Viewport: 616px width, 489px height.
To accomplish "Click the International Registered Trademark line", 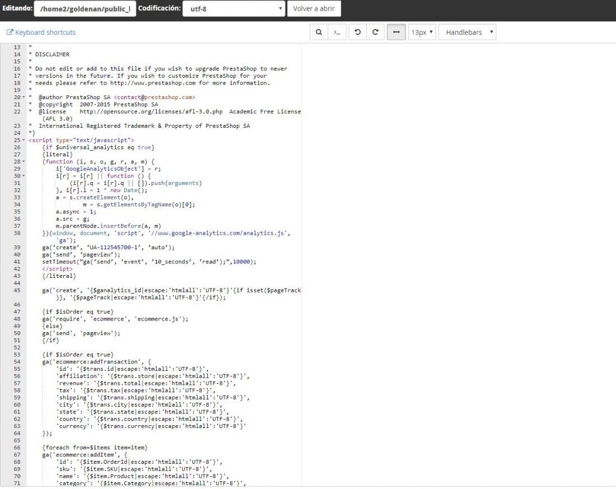I will 144,126.
